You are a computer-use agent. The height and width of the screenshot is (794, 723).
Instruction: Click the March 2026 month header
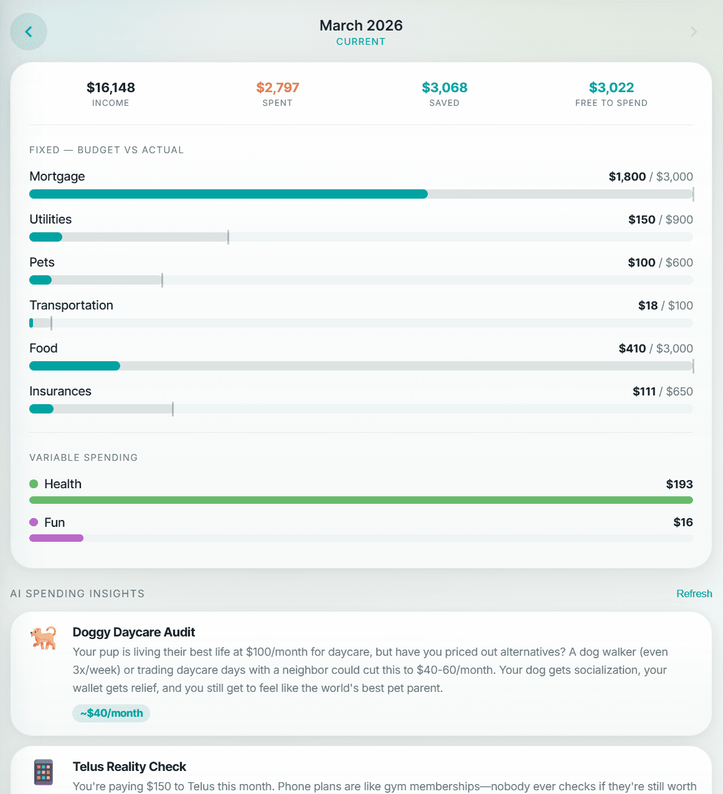pos(361,26)
